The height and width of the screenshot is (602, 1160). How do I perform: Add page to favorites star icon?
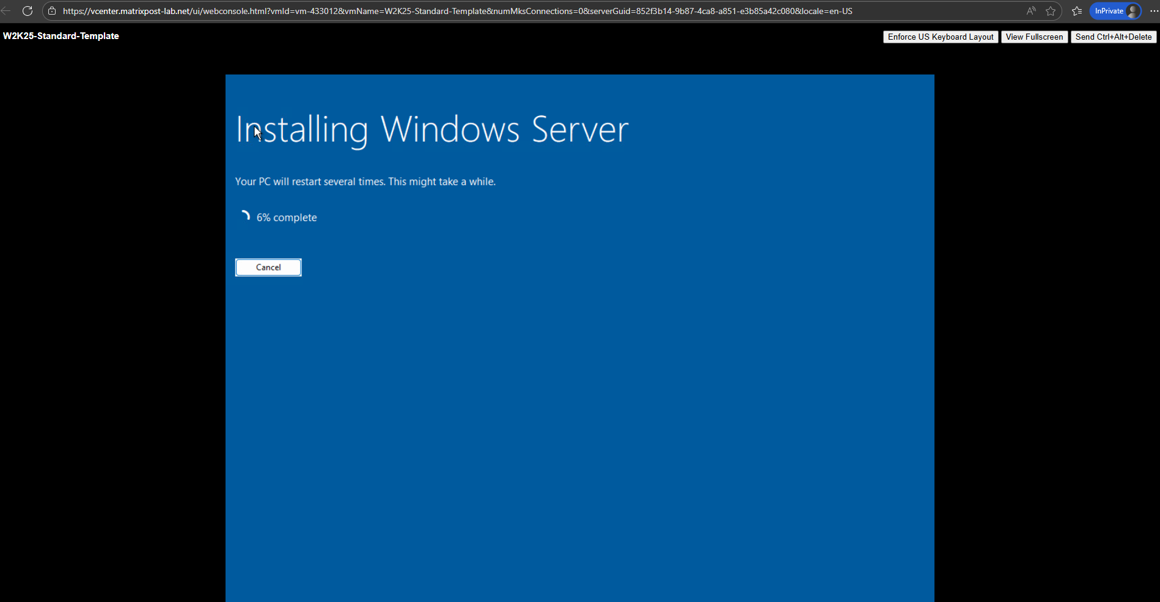(1051, 11)
